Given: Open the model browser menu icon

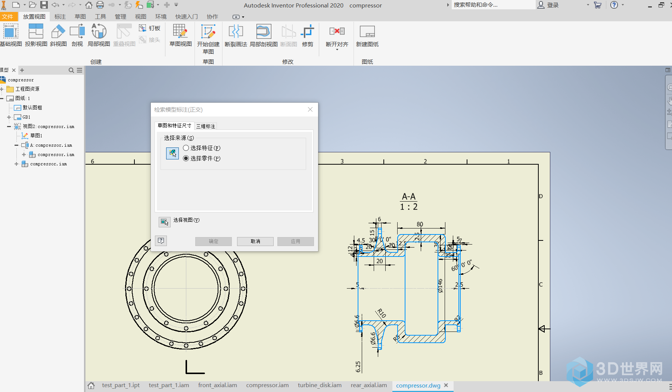Looking at the screenshot, I should pyautogui.click(x=80, y=70).
